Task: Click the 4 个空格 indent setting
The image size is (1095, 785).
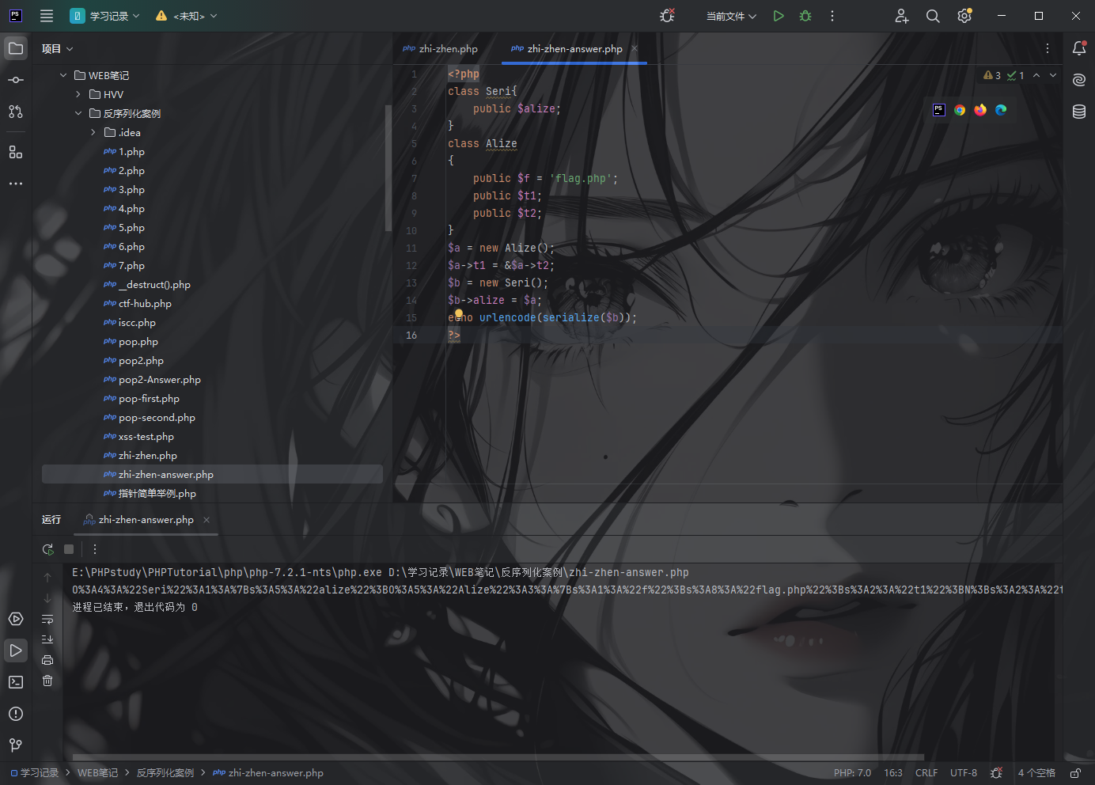Action: click(1036, 773)
